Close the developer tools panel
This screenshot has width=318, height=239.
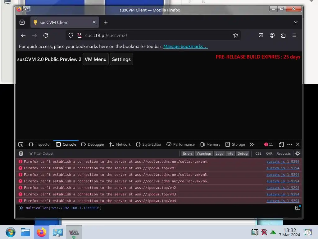tap(298, 144)
